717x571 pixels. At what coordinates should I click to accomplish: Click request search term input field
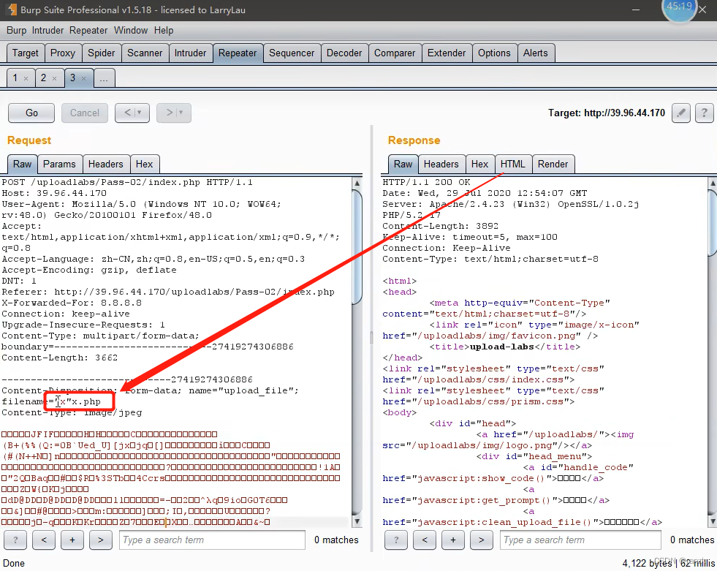pyautogui.click(x=212, y=540)
